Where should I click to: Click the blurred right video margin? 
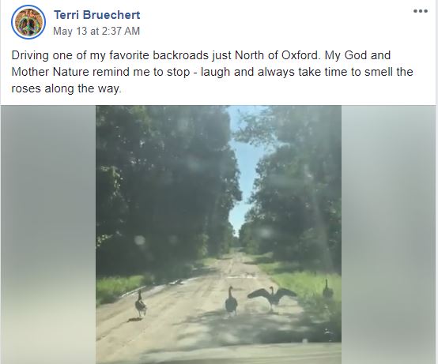[x=388, y=235]
